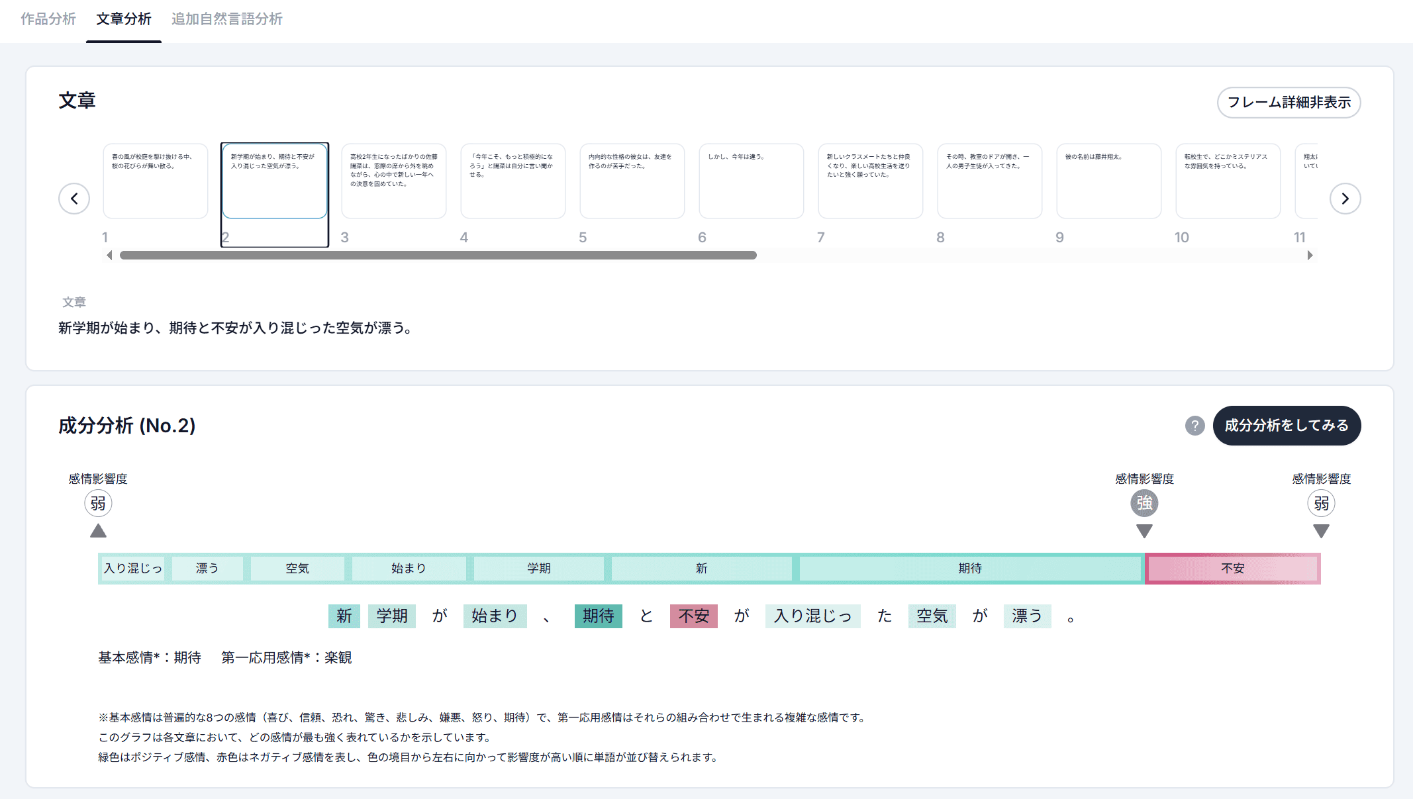The height and width of the screenshot is (799, 1413).
Task: Select frame 10 thumbnail 転校生で
Action: (x=1228, y=181)
